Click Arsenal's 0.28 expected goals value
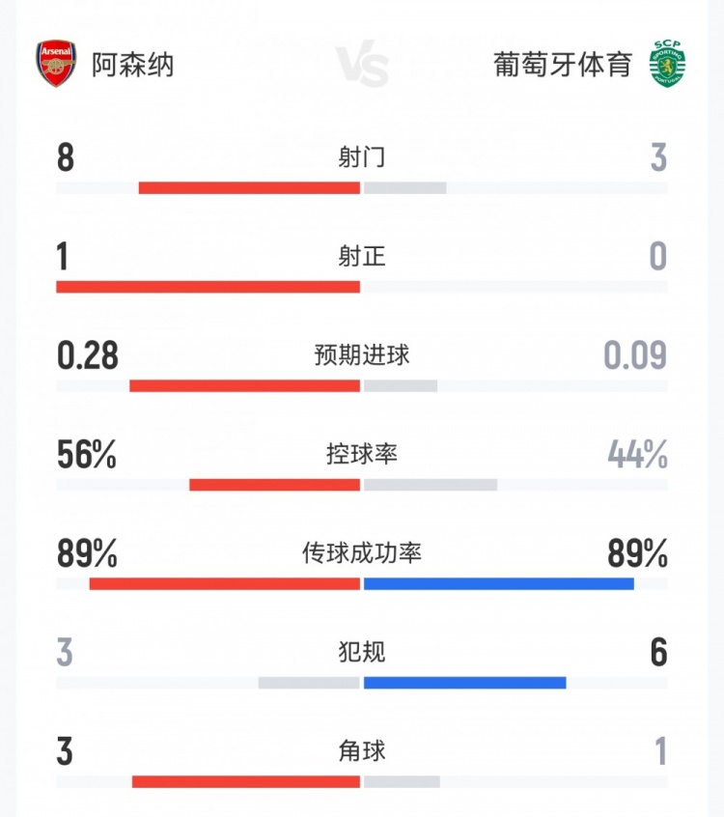 (88, 355)
